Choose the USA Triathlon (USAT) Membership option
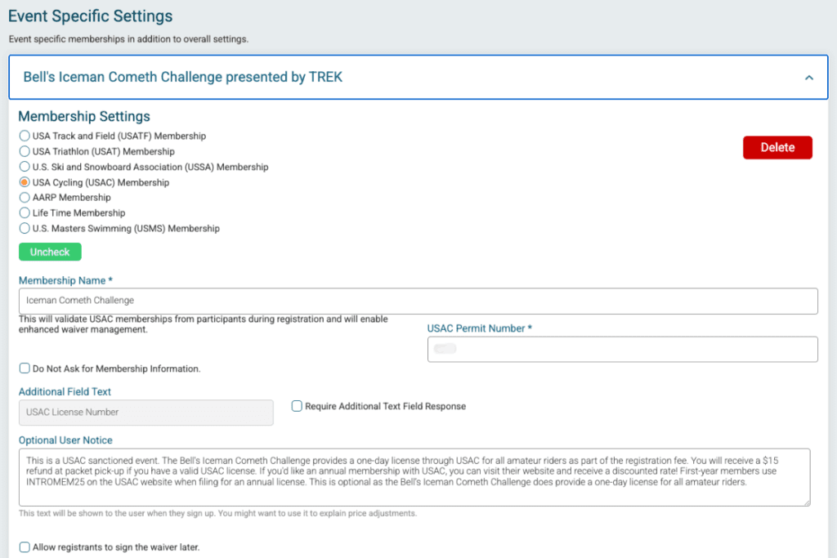 coord(25,151)
